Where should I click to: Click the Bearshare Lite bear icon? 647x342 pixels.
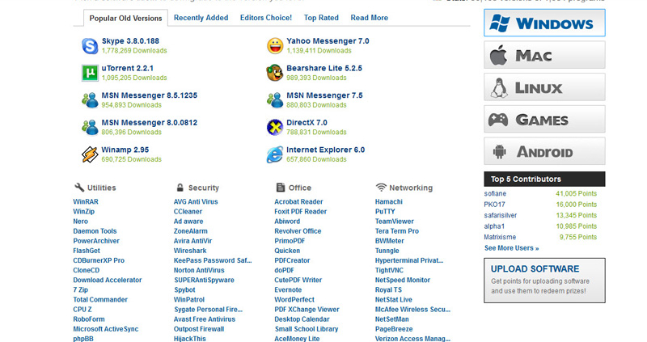pyautogui.click(x=275, y=73)
